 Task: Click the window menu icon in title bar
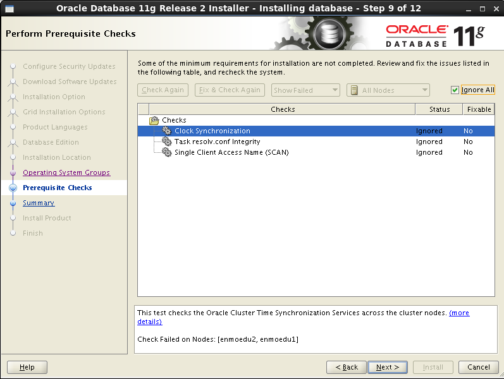point(9,9)
